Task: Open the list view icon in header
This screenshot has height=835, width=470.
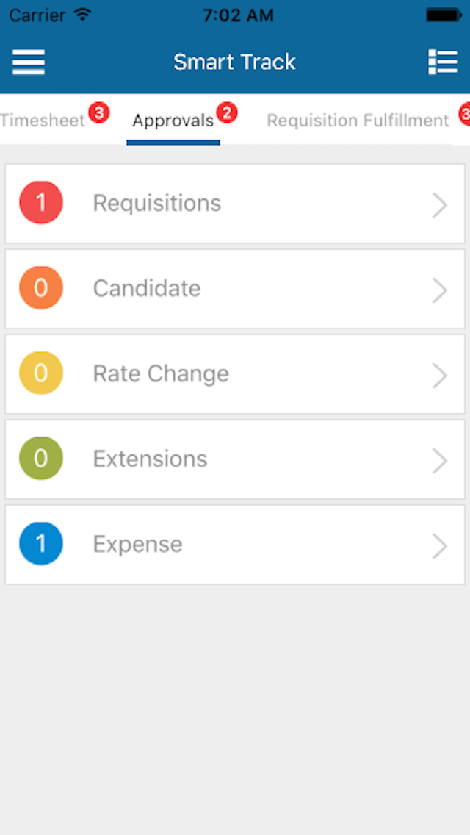Action: pos(443,62)
